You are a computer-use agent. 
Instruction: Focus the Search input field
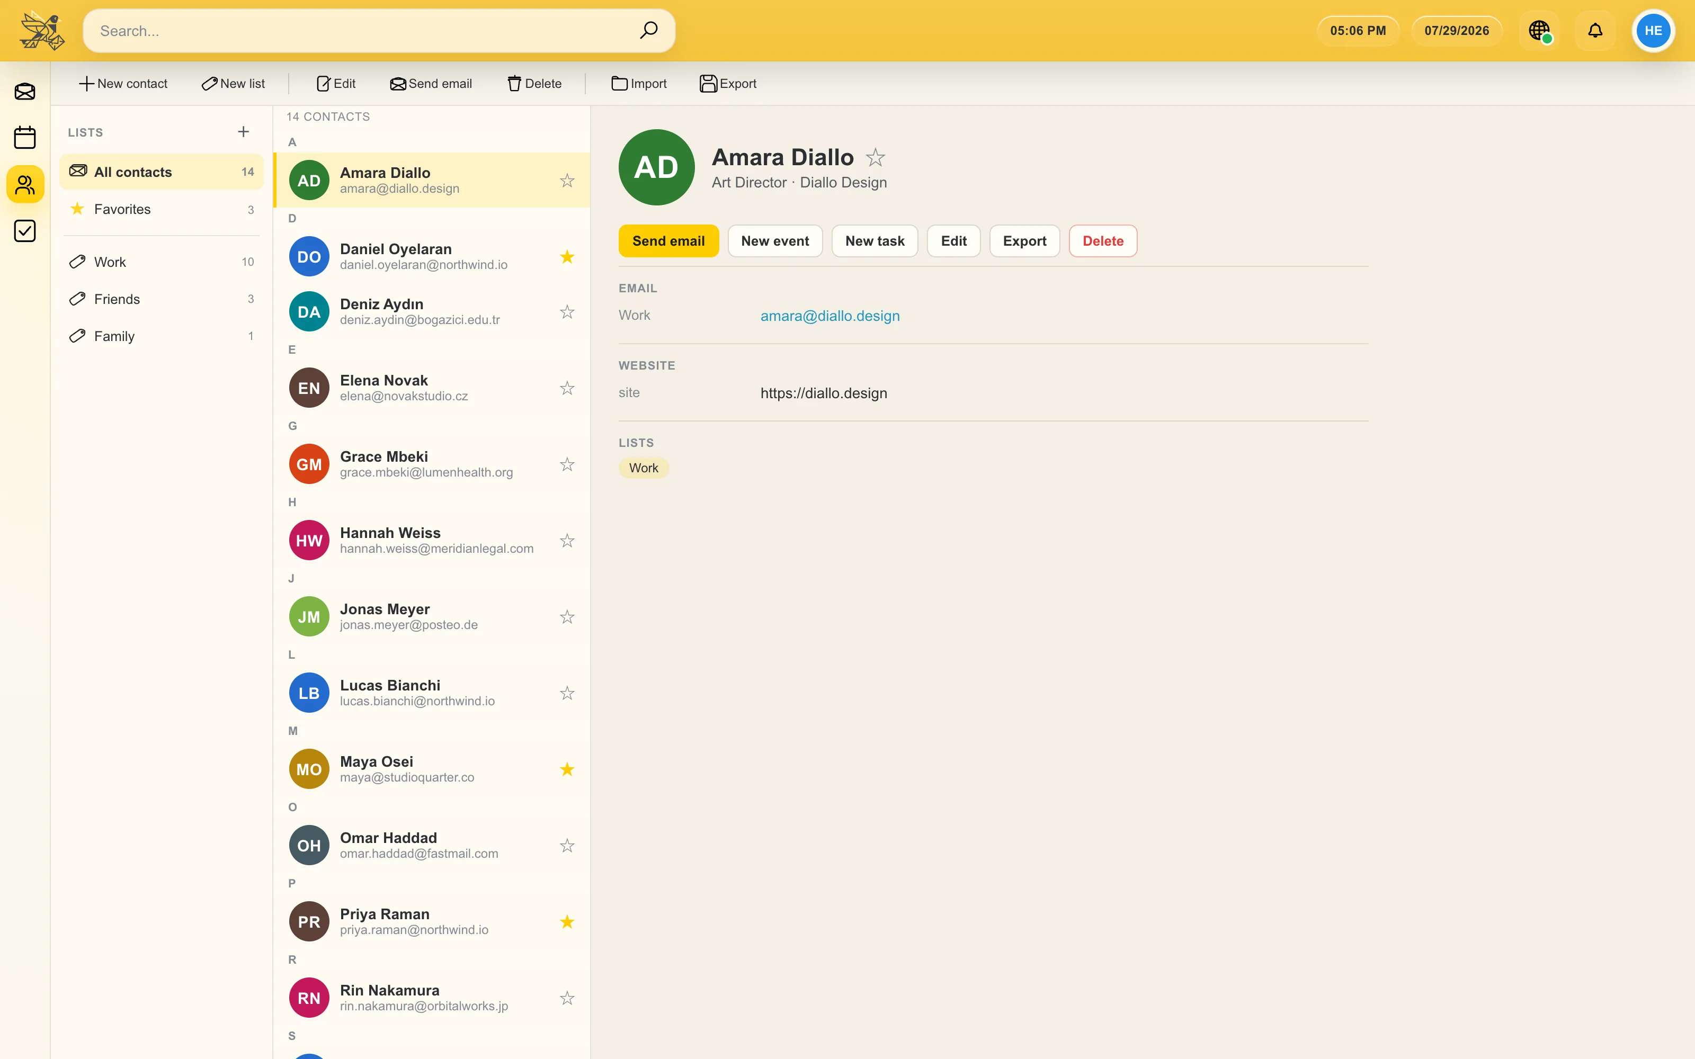379,31
